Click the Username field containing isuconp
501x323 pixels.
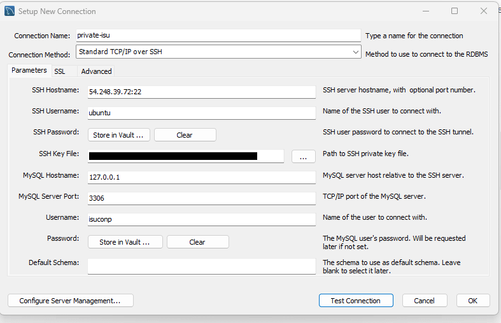[x=202, y=219]
